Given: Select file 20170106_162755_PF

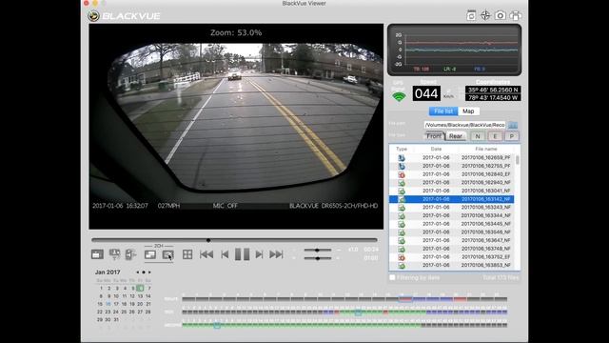Looking at the screenshot, I should coord(452,166).
